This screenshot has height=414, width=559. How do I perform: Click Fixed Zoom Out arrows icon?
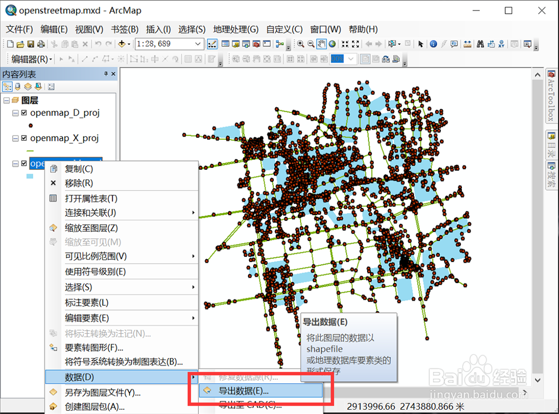click(x=355, y=44)
